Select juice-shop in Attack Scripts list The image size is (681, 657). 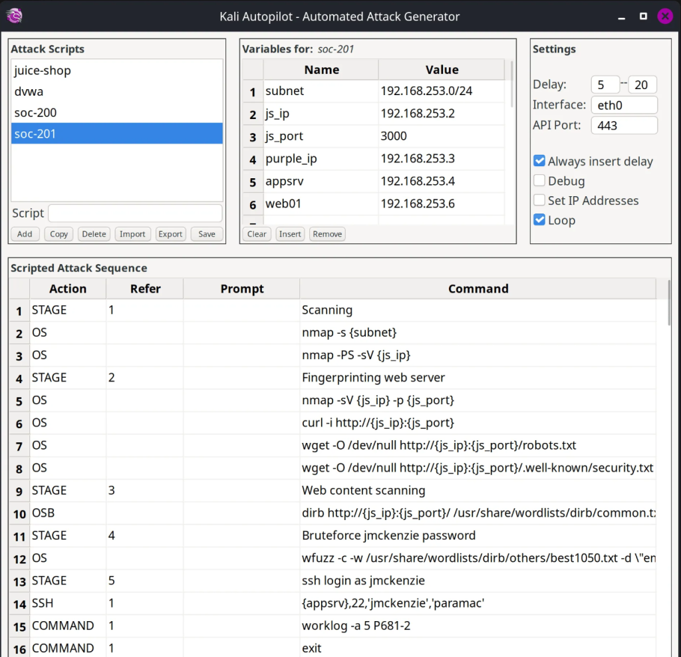(117, 70)
